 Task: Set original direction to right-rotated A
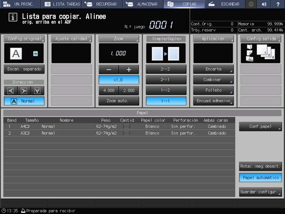24,90
